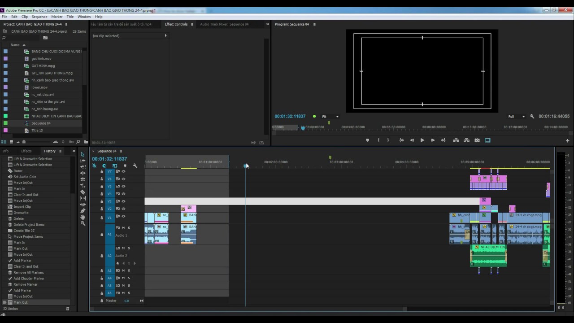The width and height of the screenshot is (574, 323).
Task: Open the timeline wrench display settings
Action: tap(135, 166)
